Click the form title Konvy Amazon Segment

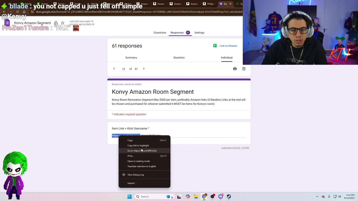pos(32,23)
